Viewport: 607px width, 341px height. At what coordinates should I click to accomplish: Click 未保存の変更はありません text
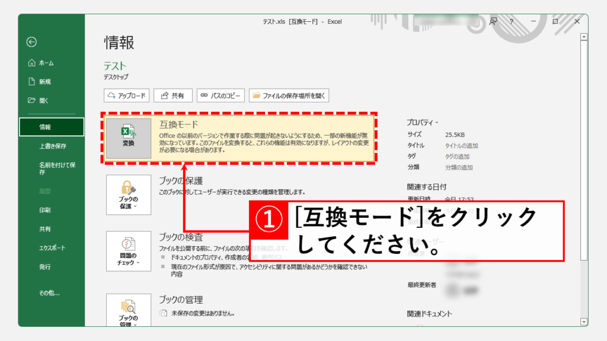[203, 314]
